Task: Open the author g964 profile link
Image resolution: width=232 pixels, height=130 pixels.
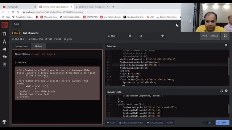Action: click(70, 39)
